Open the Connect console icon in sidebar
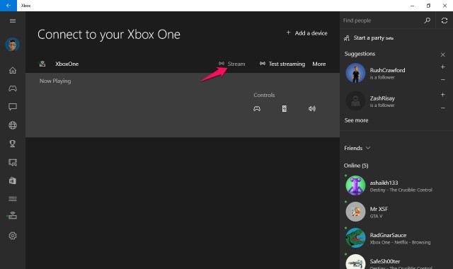This screenshot has height=269, width=453. [13, 215]
